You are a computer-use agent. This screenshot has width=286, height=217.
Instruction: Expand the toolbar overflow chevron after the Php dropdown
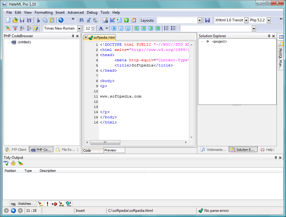point(281,19)
